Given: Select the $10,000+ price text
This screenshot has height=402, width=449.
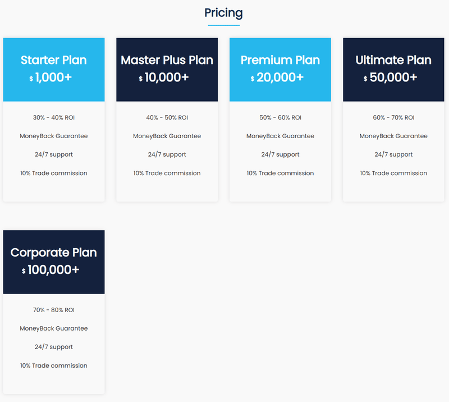Looking at the screenshot, I should click(164, 77).
